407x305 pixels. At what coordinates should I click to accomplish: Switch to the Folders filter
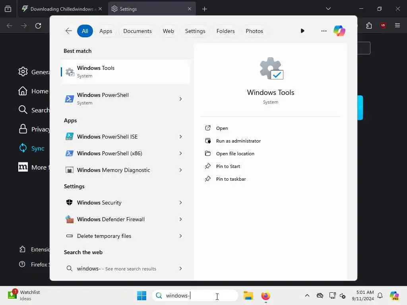coord(225,31)
